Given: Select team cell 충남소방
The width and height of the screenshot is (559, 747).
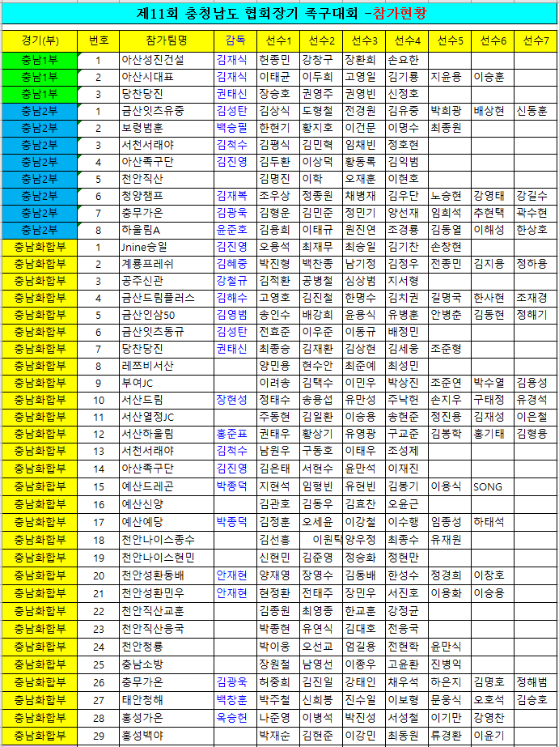Looking at the screenshot, I should (167, 664).
